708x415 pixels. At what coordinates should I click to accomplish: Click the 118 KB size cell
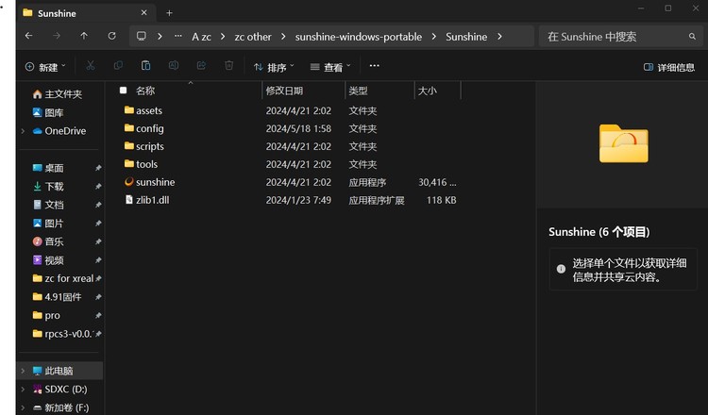441,200
